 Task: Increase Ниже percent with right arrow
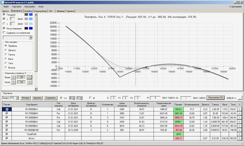[29, 82]
